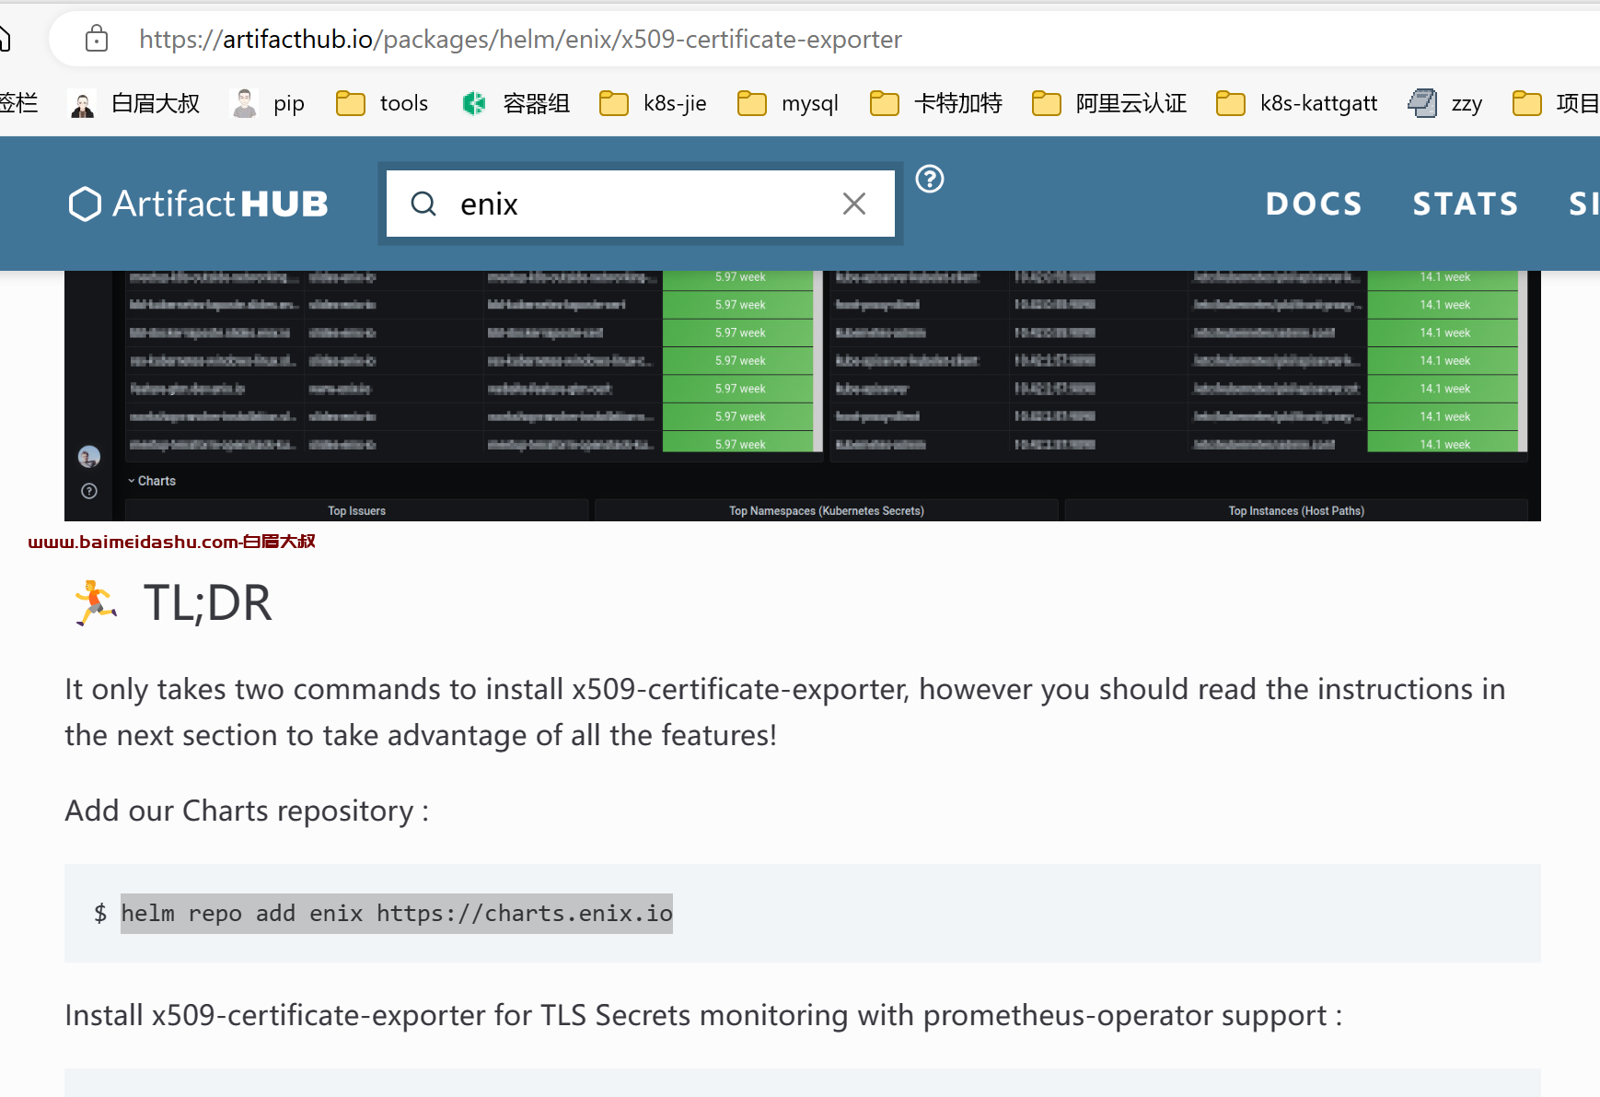Click the running person emoji
1600x1097 pixels.
tap(96, 603)
